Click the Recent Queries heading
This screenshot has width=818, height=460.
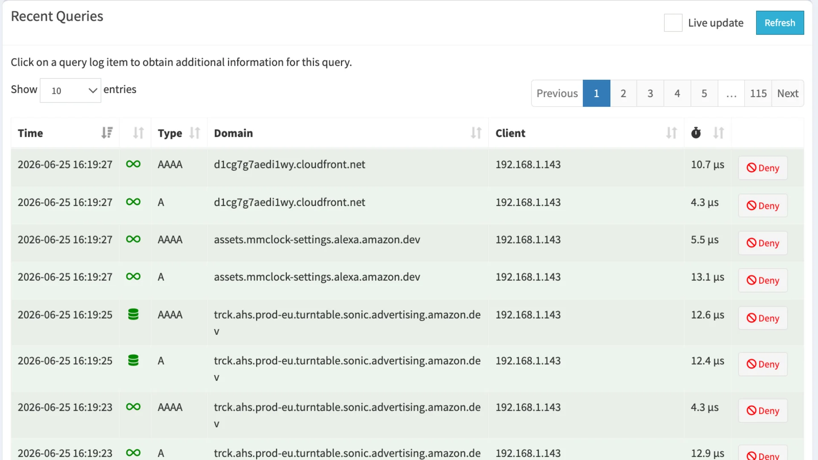click(x=57, y=16)
